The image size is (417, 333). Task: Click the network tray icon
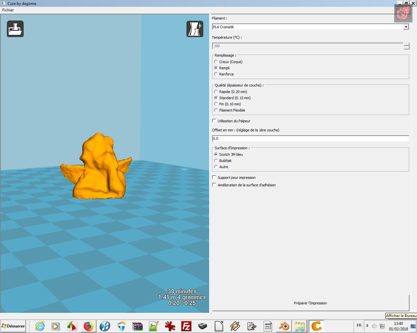click(x=382, y=326)
